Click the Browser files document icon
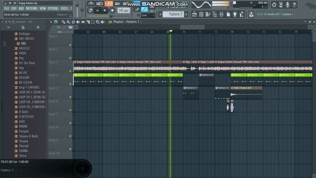Screen dimensions: 316x178 (23, 27)
